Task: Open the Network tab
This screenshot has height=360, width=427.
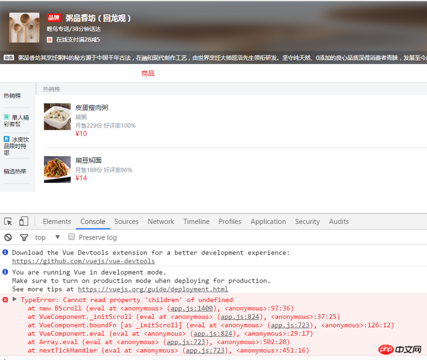Action: (161, 221)
